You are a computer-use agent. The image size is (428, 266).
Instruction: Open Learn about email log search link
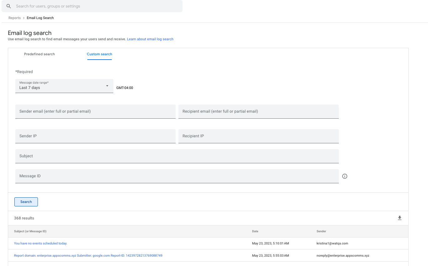pos(150,39)
